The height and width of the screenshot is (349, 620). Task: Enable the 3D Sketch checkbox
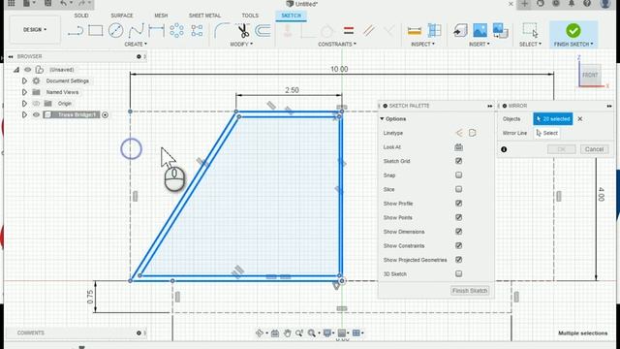458,273
